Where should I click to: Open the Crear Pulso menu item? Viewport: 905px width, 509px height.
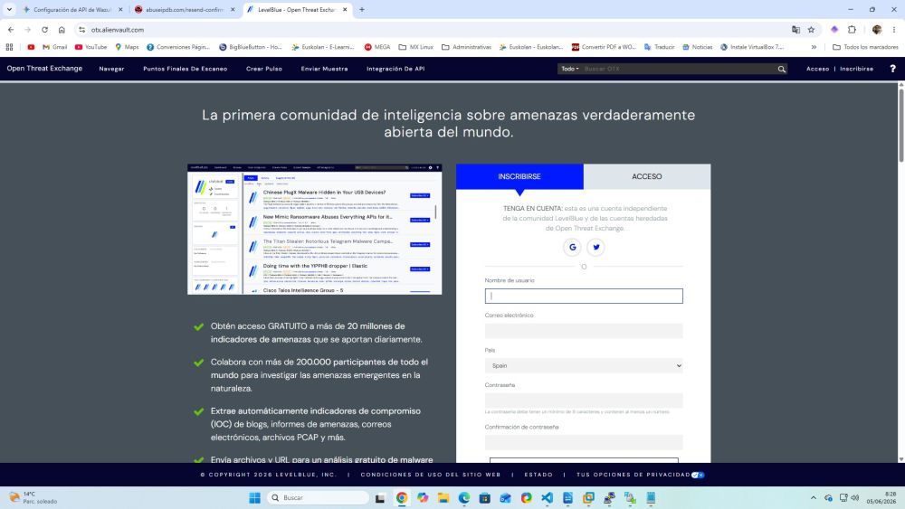(x=263, y=69)
